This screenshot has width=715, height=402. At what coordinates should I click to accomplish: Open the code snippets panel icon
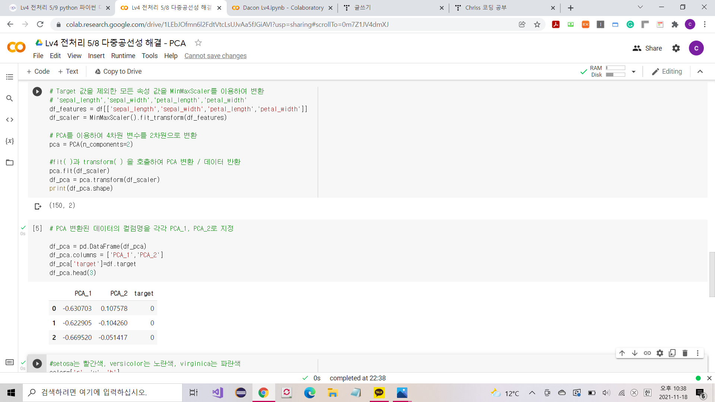tap(10, 119)
